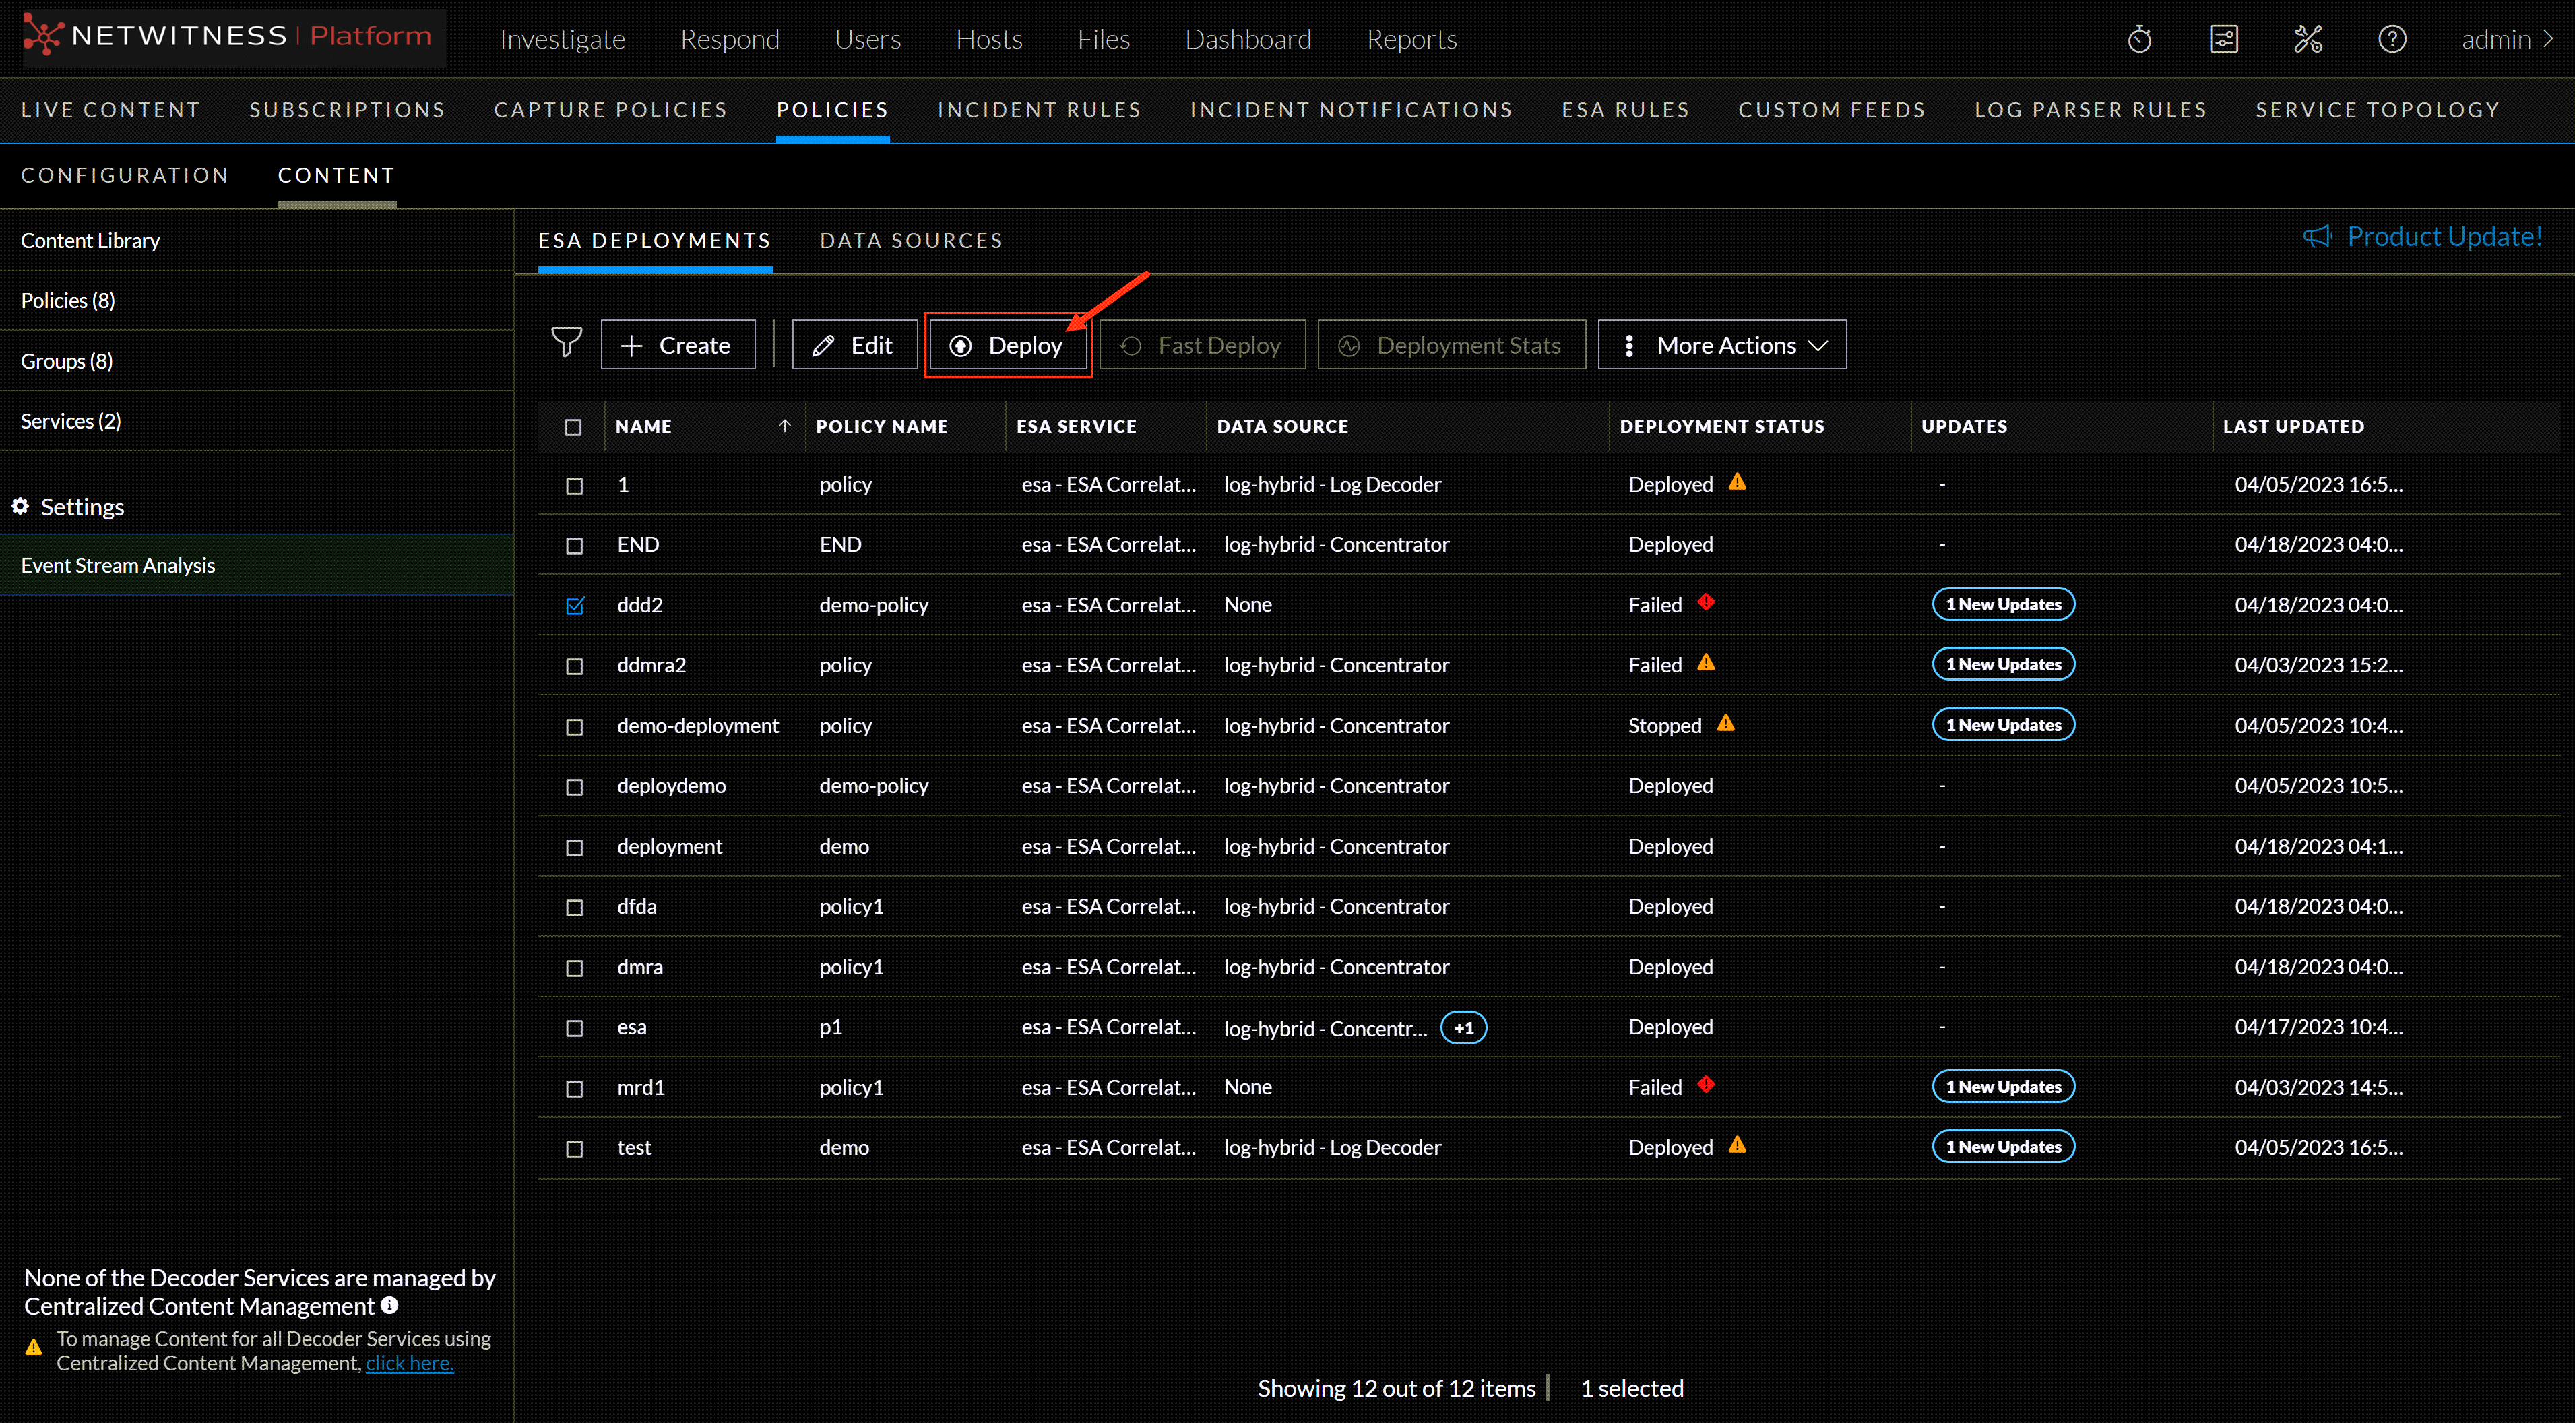
Task: Click the Deploy button
Action: click(1009, 344)
